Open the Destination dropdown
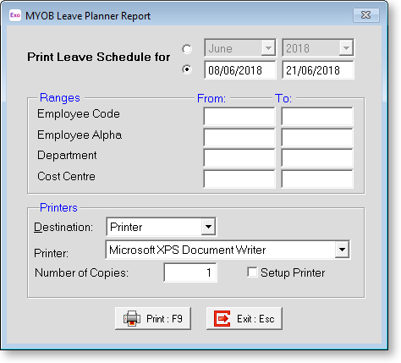 (208, 227)
